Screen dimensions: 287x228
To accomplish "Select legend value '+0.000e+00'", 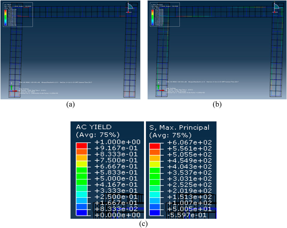I will [x=117, y=215].
